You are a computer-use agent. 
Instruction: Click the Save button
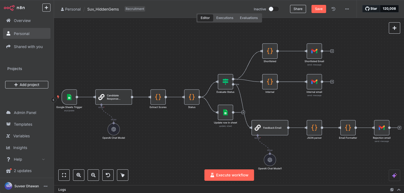pyautogui.click(x=319, y=9)
